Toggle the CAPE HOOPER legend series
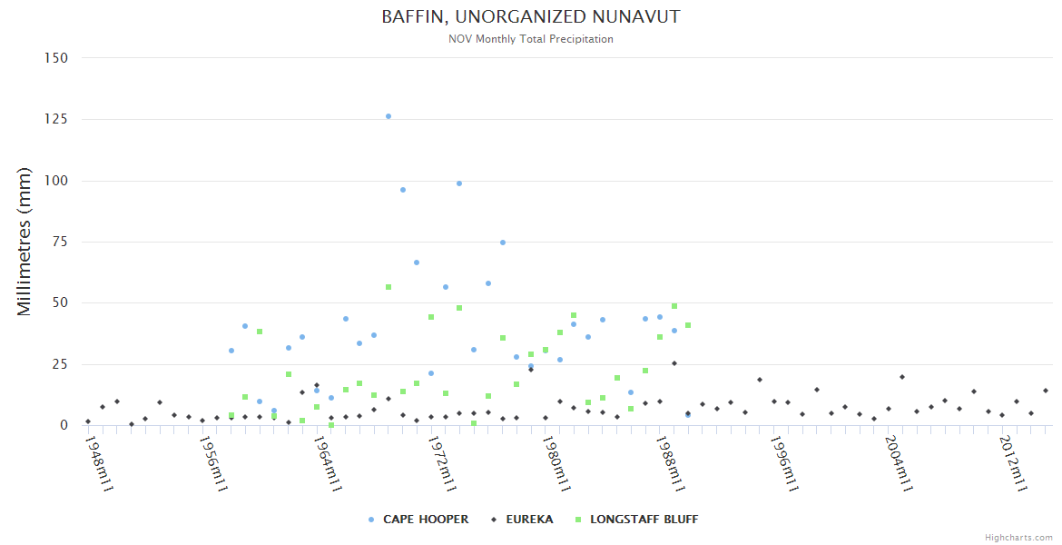The width and height of the screenshot is (1062, 545). click(418, 520)
